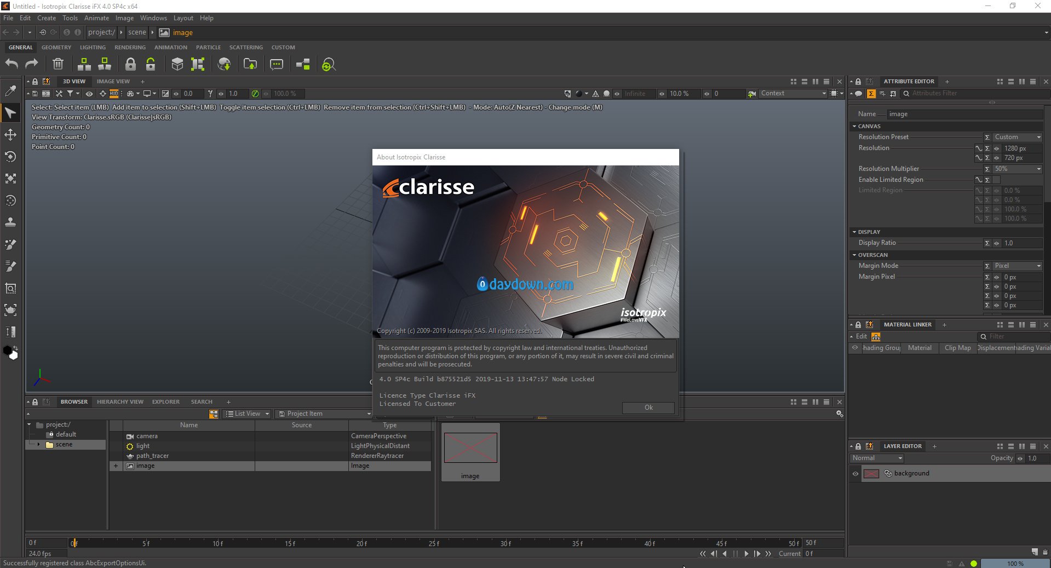This screenshot has width=1051, height=568.
Task: Click the Play forward button in timeline
Action: 746,554
